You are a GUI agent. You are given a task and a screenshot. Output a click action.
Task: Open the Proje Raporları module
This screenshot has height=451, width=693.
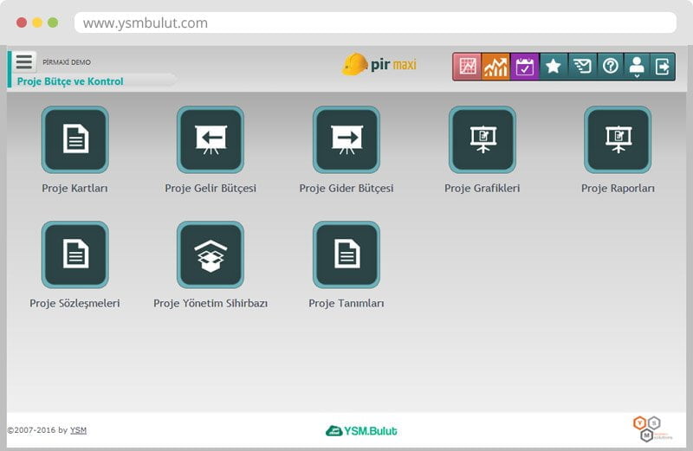coord(618,140)
